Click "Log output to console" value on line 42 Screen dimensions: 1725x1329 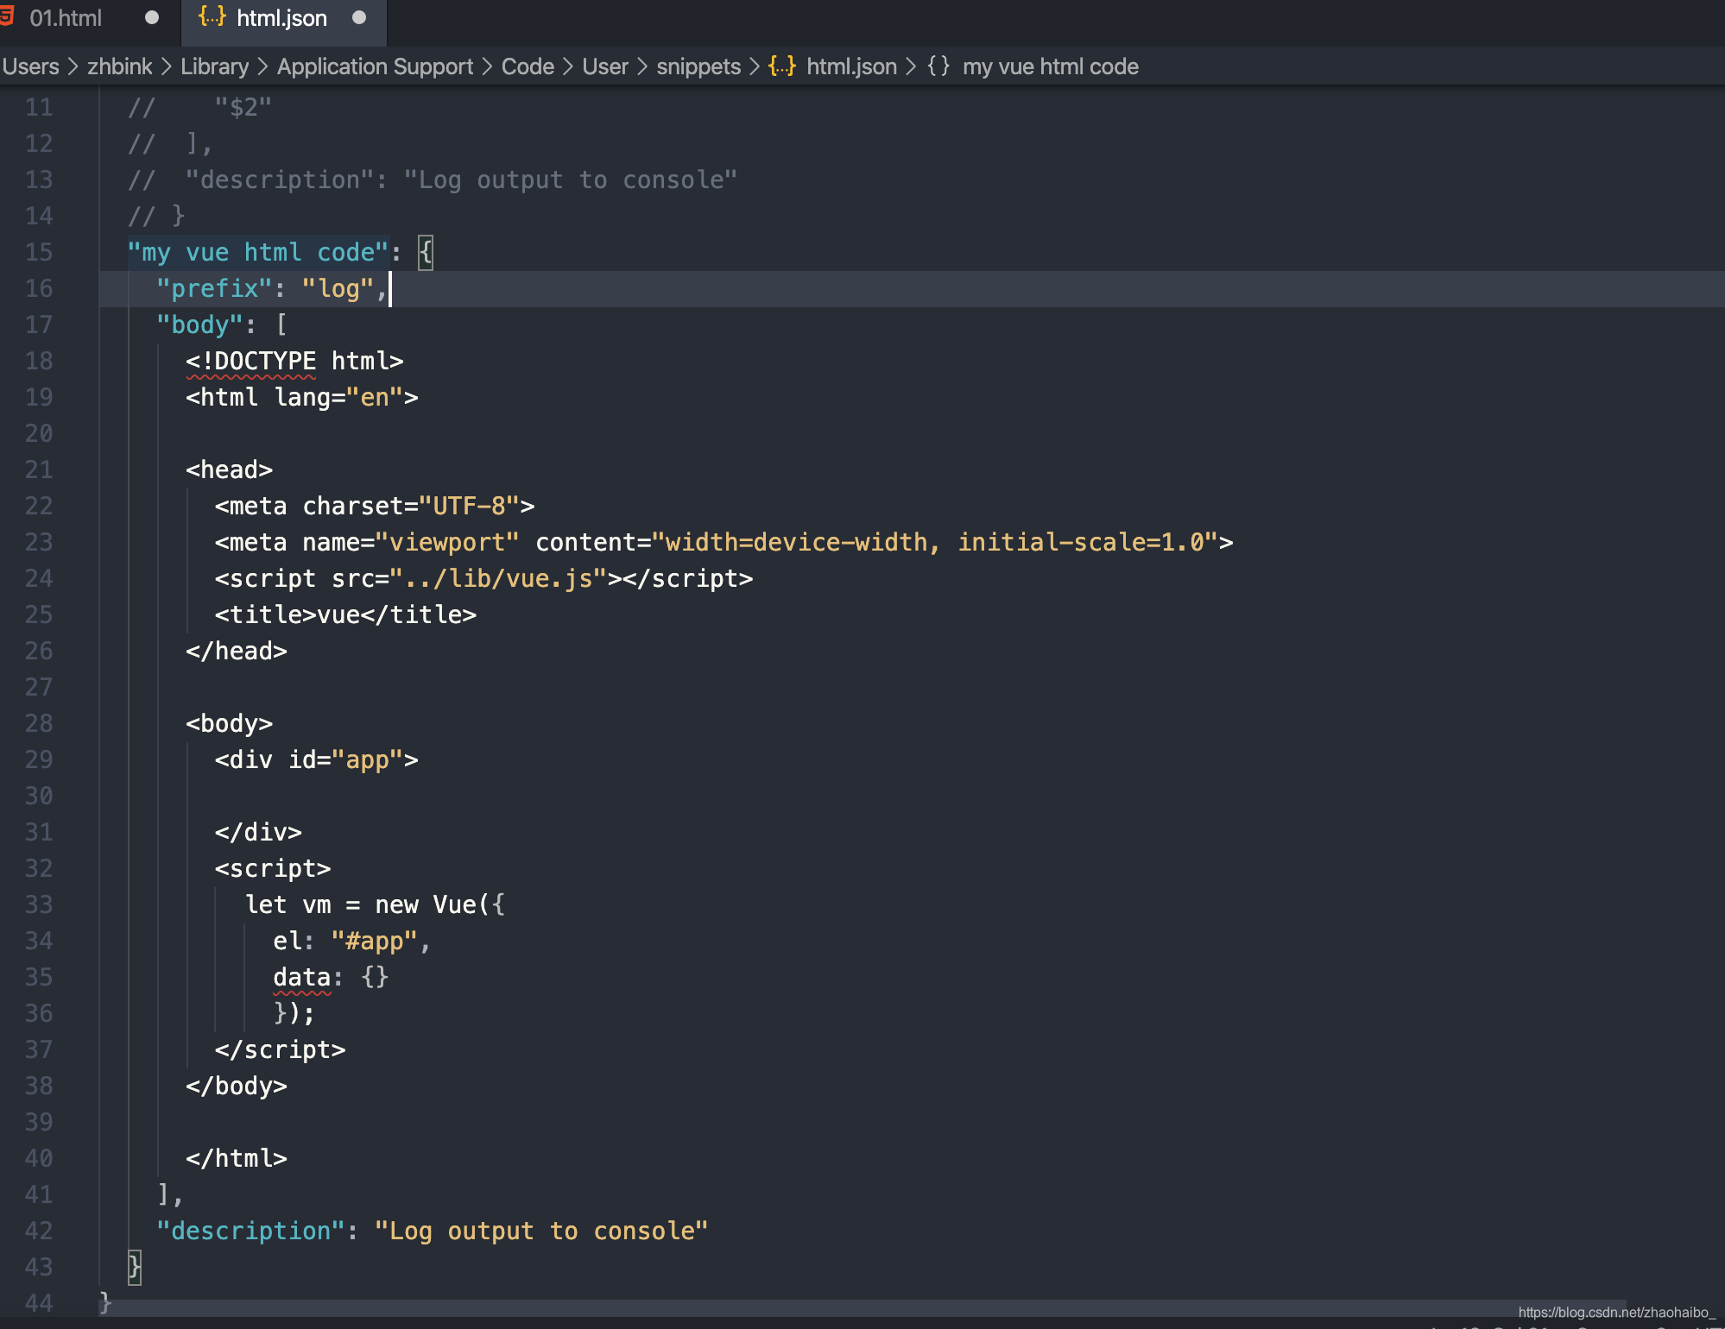pos(541,1231)
